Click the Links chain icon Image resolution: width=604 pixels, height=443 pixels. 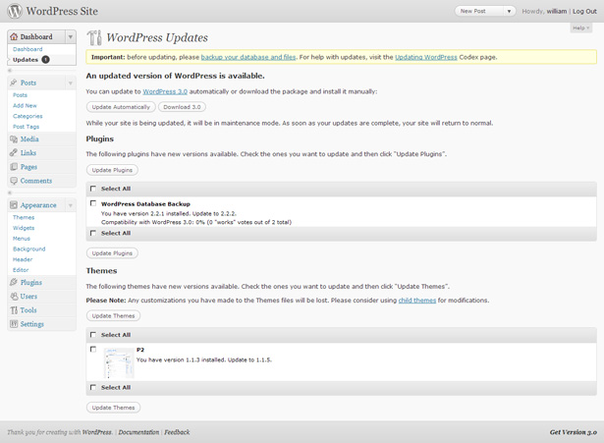(14, 153)
